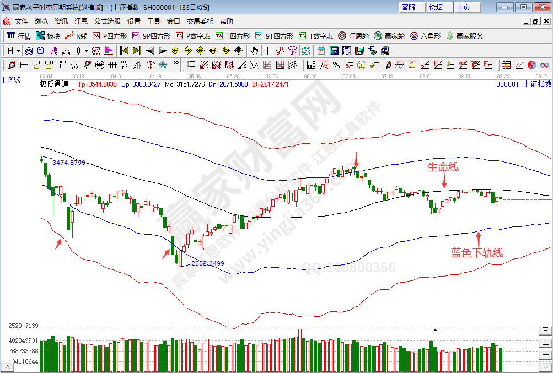
Task: Click the percent sign drawing tool
Action: coord(336,65)
